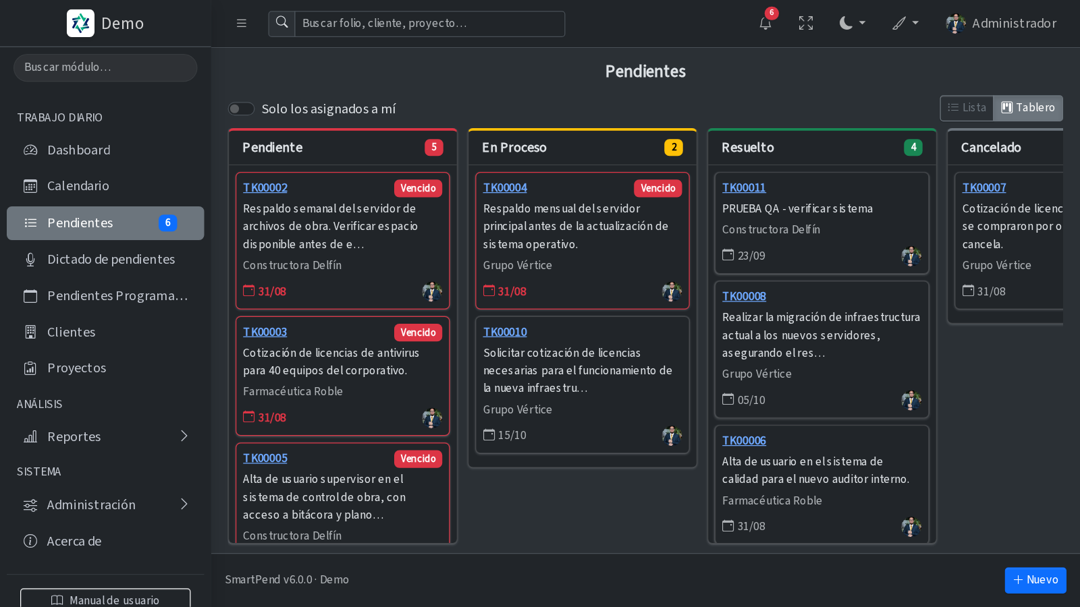Click assignee avatar on card TK00006
The image size is (1080, 607).
911,526
